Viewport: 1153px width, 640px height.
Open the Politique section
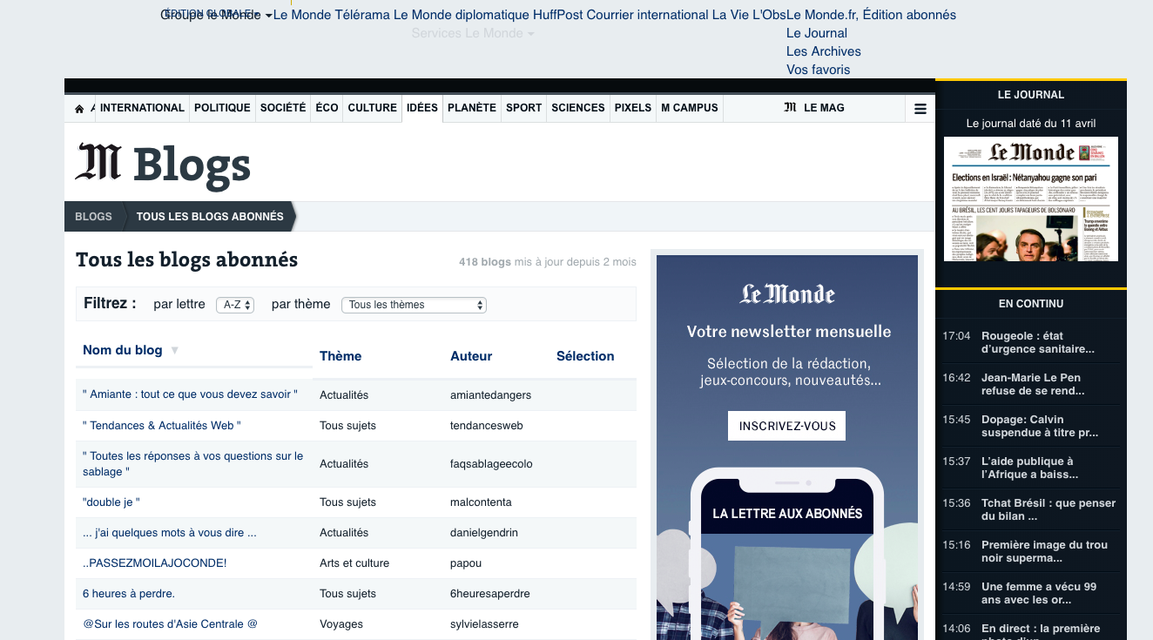pyautogui.click(x=222, y=108)
